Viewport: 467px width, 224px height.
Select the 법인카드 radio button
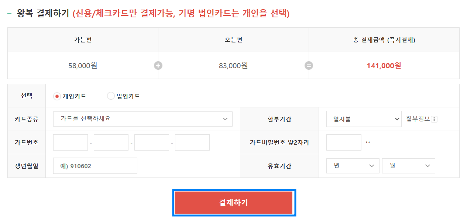coord(110,95)
